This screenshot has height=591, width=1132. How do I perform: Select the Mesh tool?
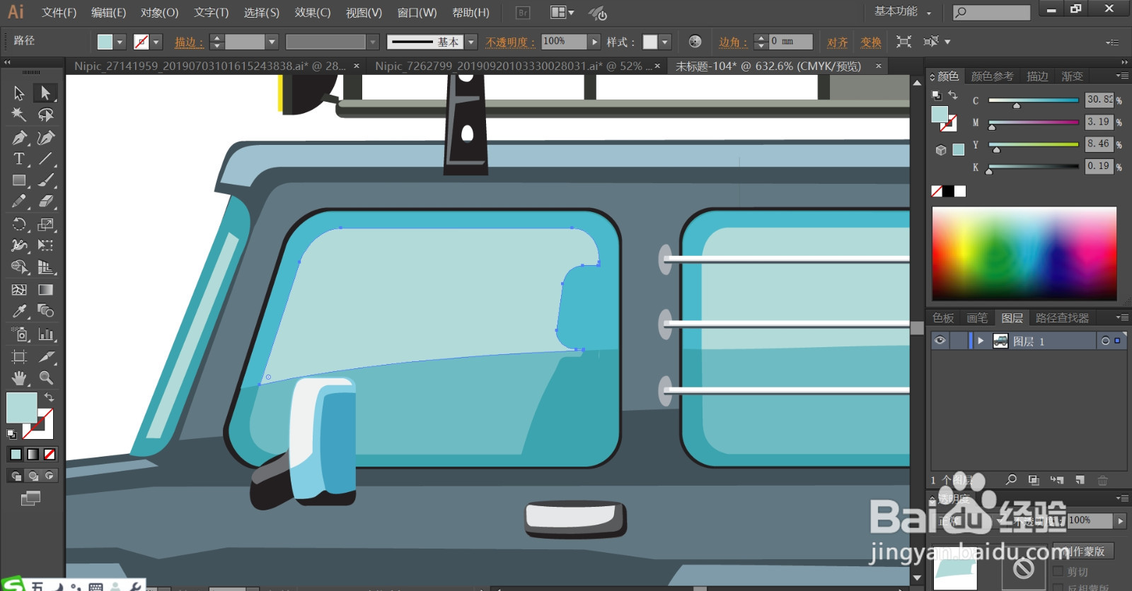[x=19, y=290]
